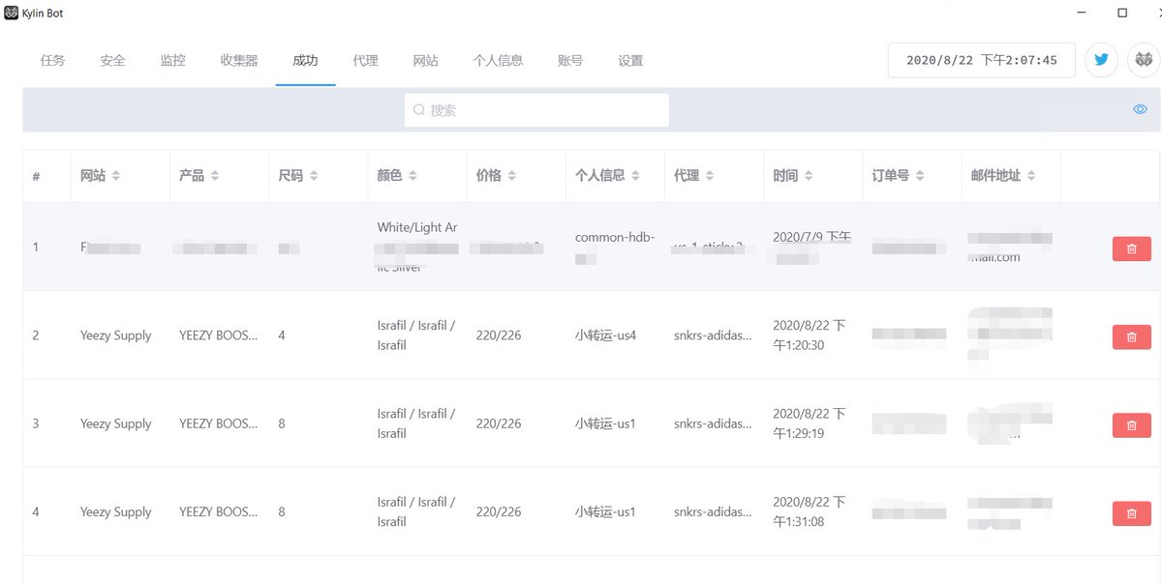Viewport: 1162px width, 584px height.
Task: Switch to the 安全 tab
Action: [112, 60]
